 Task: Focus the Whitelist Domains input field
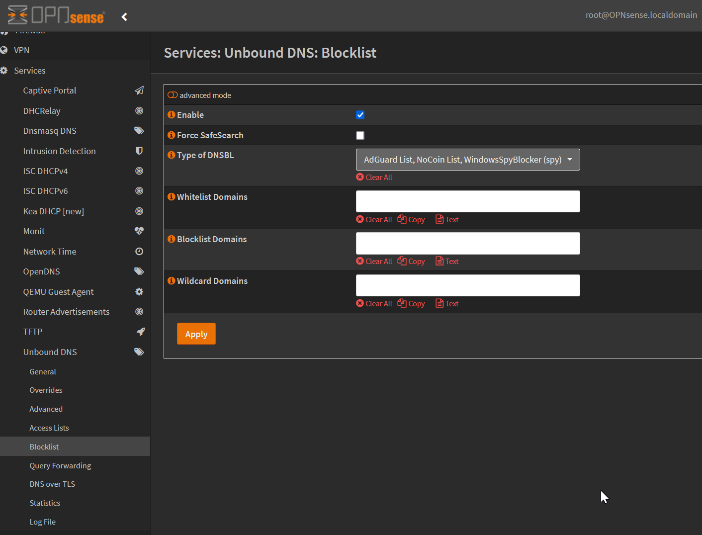(468, 201)
